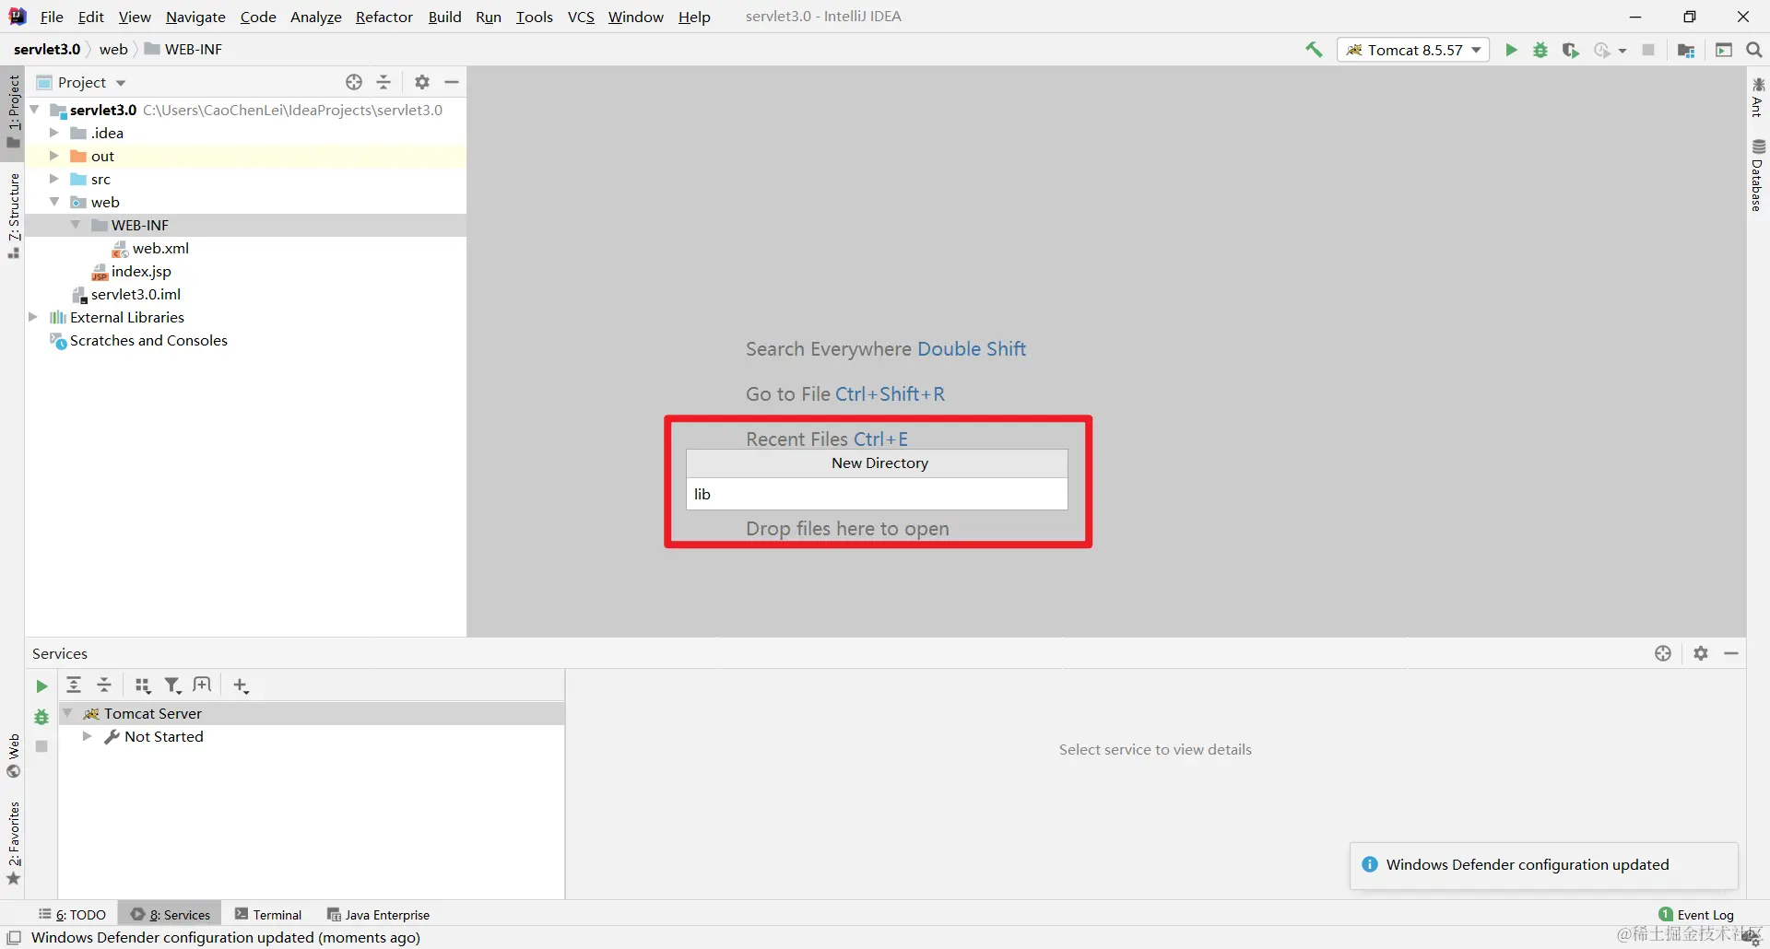Open dropdown arrow beside profiler run icon
Screen dimensions: 1770x949
pyautogui.click(x=1622, y=51)
